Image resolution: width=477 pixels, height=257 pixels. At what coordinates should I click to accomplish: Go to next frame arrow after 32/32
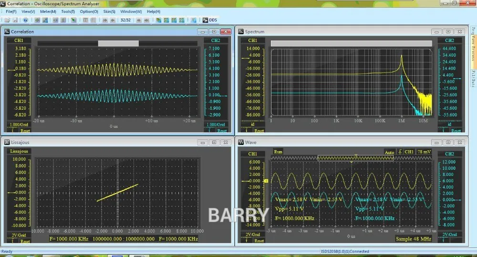139,20
